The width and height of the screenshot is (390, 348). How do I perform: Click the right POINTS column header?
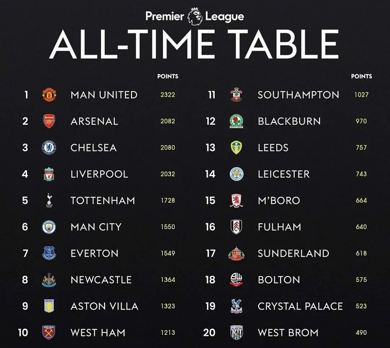(361, 76)
